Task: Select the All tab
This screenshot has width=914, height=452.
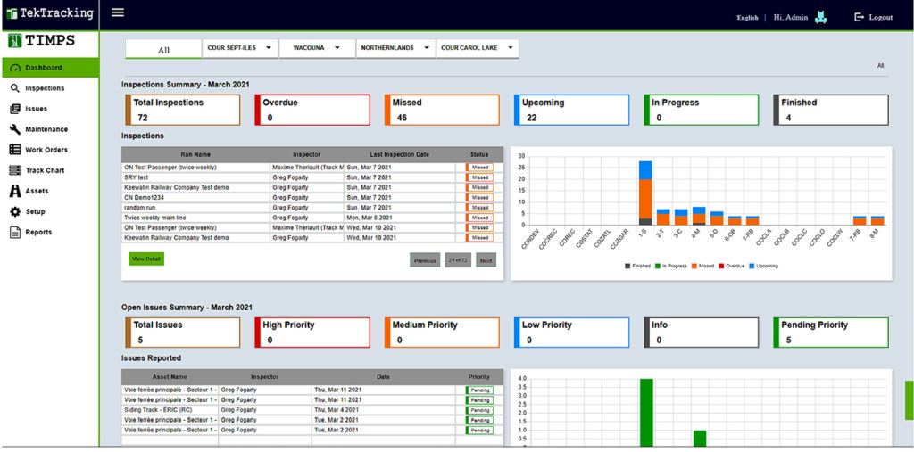Action: click(x=163, y=50)
